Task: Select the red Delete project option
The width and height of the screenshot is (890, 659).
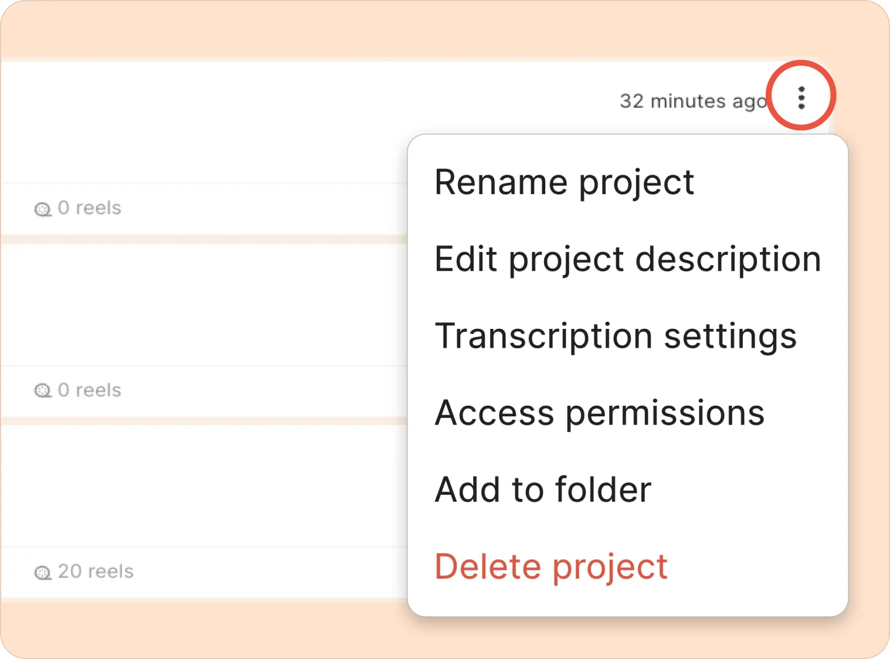Action: point(551,566)
